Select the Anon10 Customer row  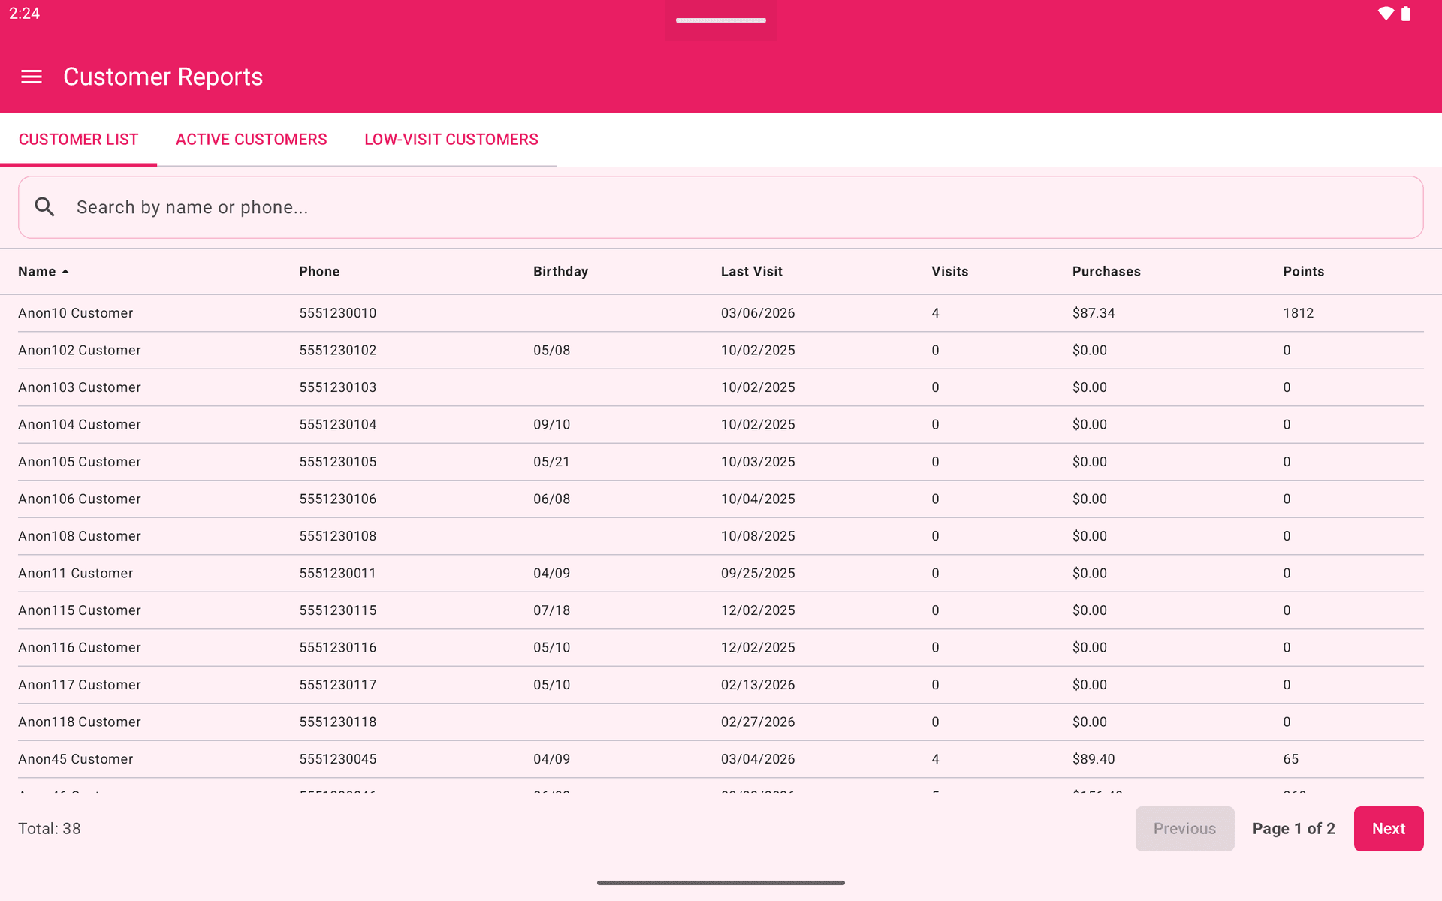[75, 313]
